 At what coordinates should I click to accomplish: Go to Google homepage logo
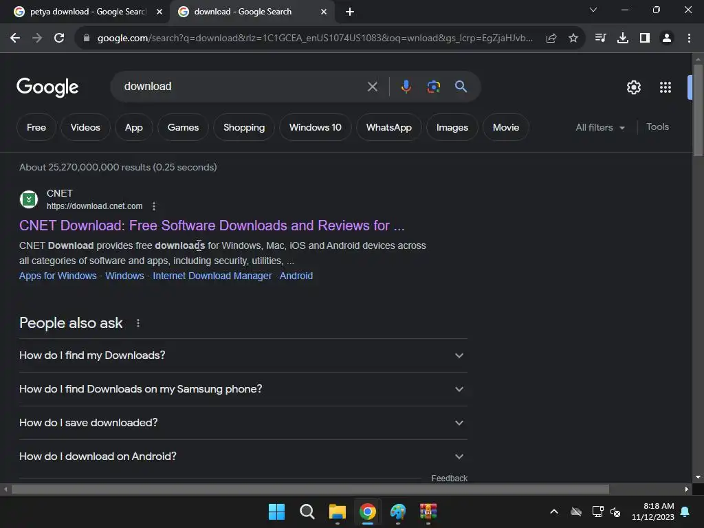coord(47,87)
